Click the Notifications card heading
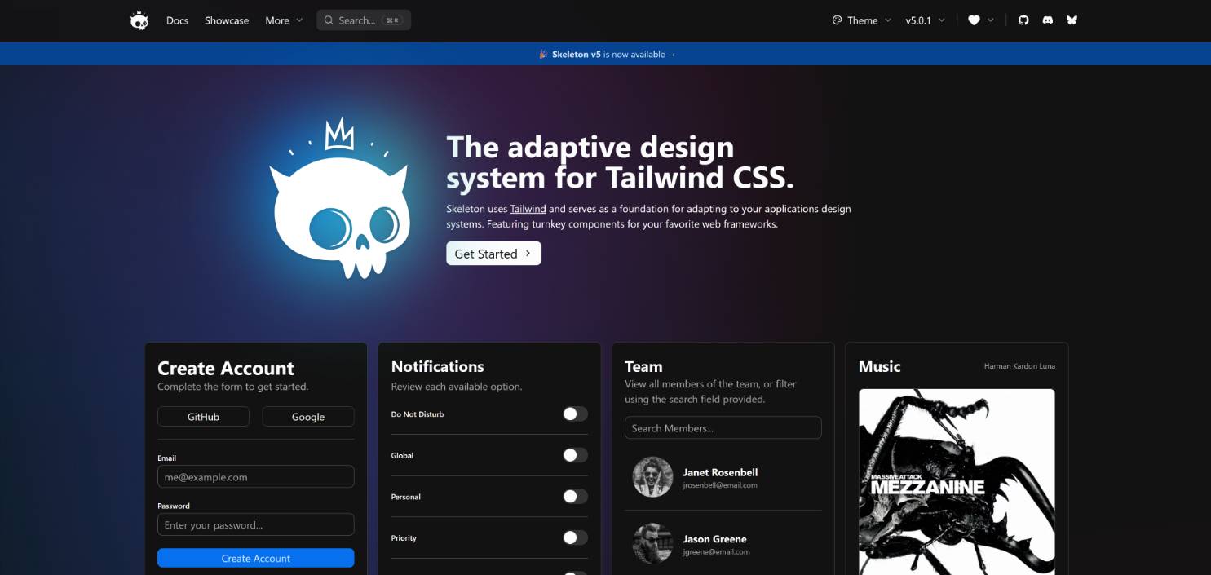Image resolution: width=1211 pixels, height=575 pixels. [438, 366]
